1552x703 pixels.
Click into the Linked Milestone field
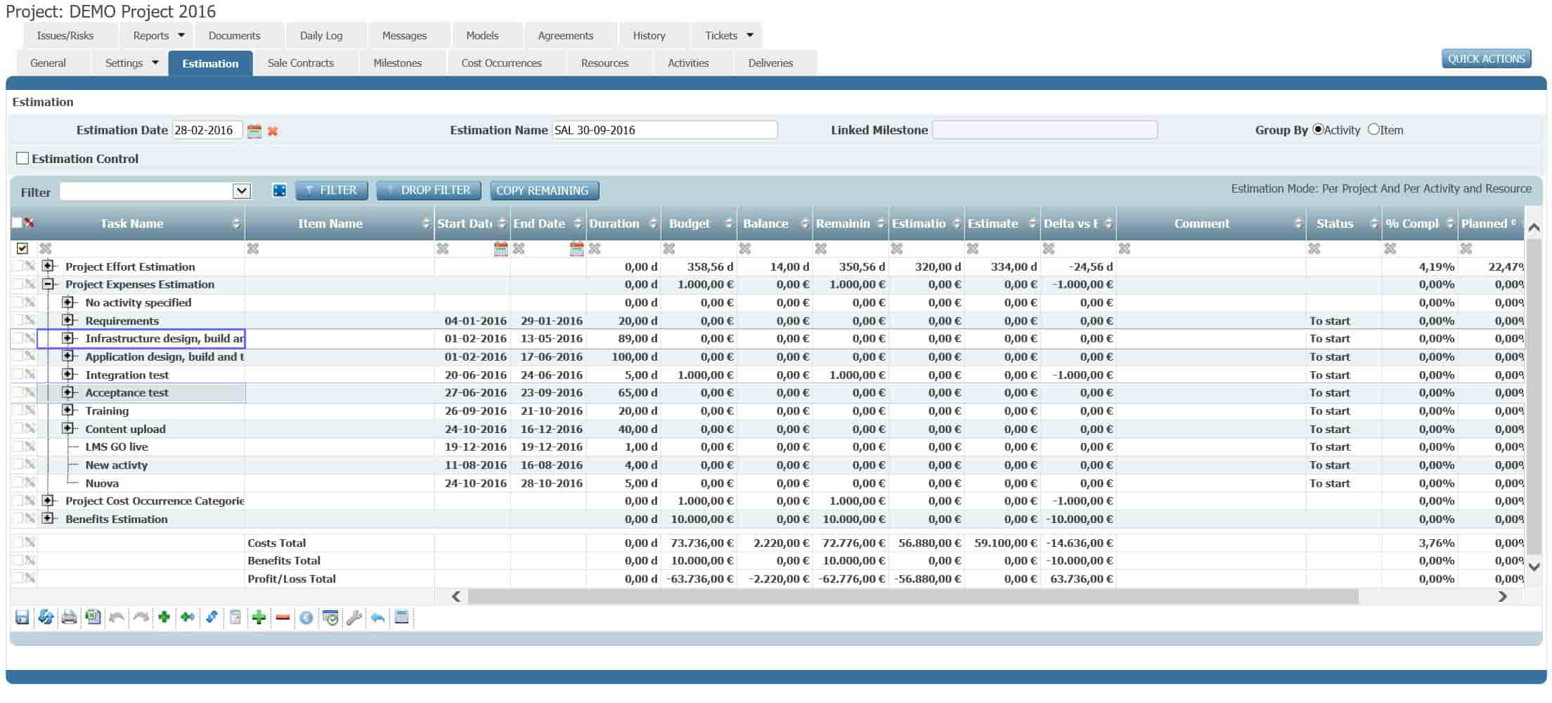coord(1045,130)
